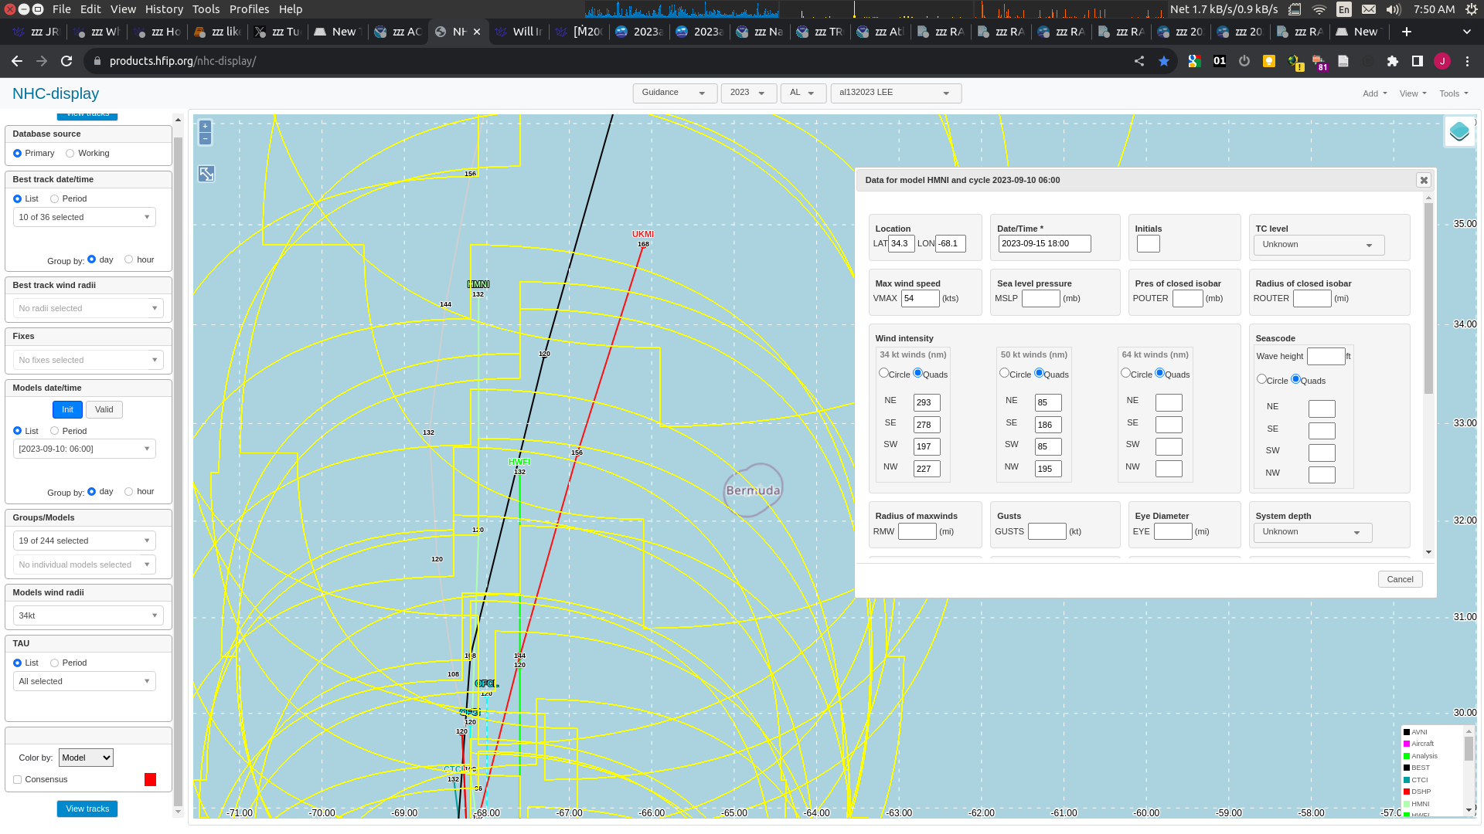Select the Valid models time button

104,409
